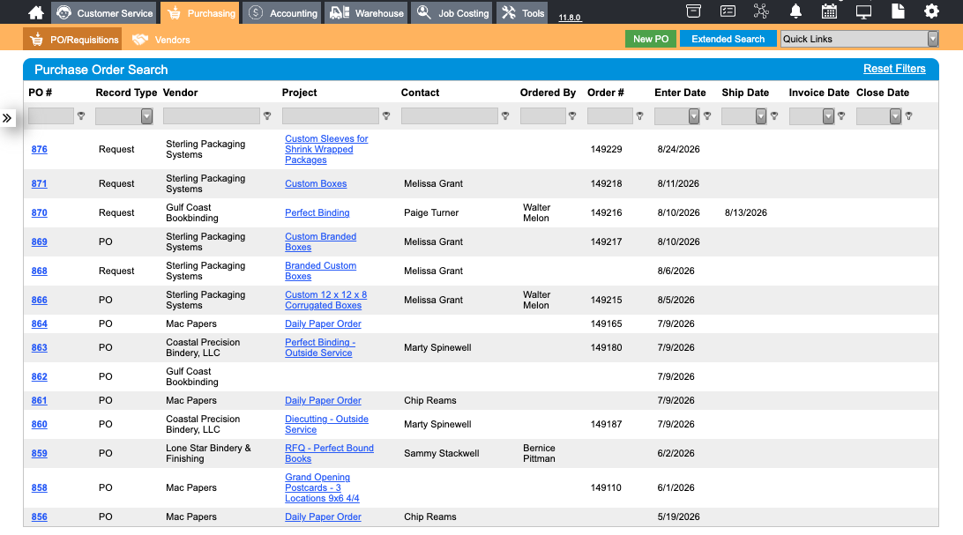The image size is (963, 535).
Task: Click Reset Filters link
Action: point(894,69)
